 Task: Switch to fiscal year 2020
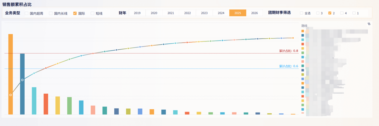[154, 13]
